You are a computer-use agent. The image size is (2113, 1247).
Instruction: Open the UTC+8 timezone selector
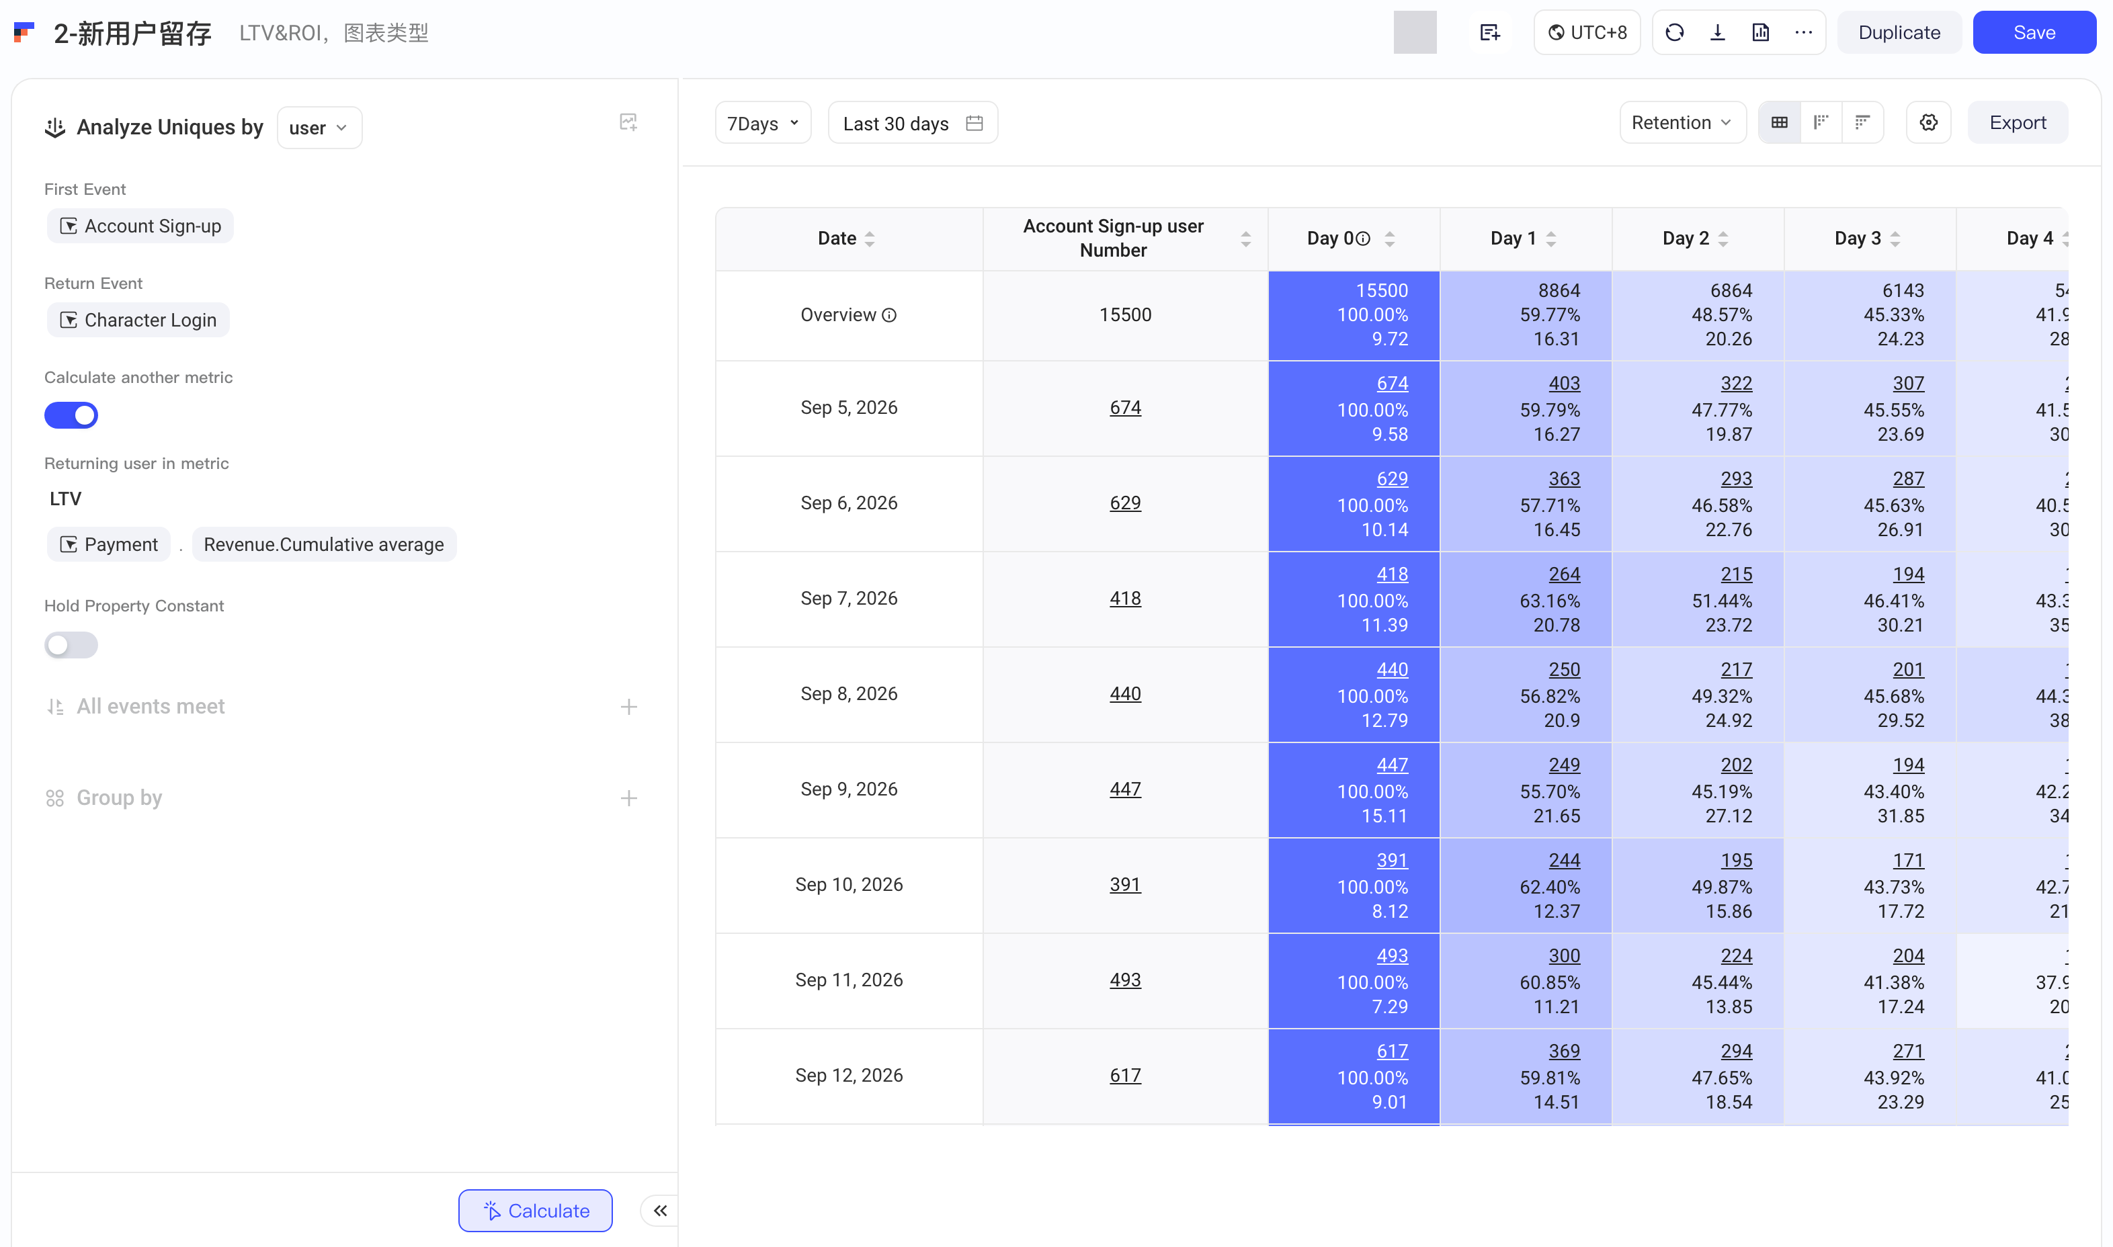[1586, 33]
